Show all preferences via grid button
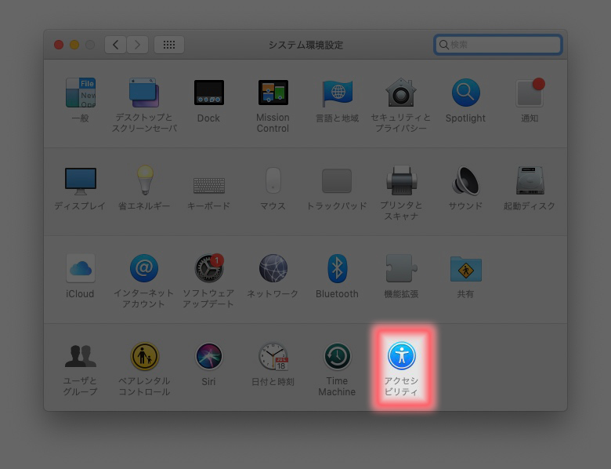This screenshot has height=469, width=611. tap(169, 45)
